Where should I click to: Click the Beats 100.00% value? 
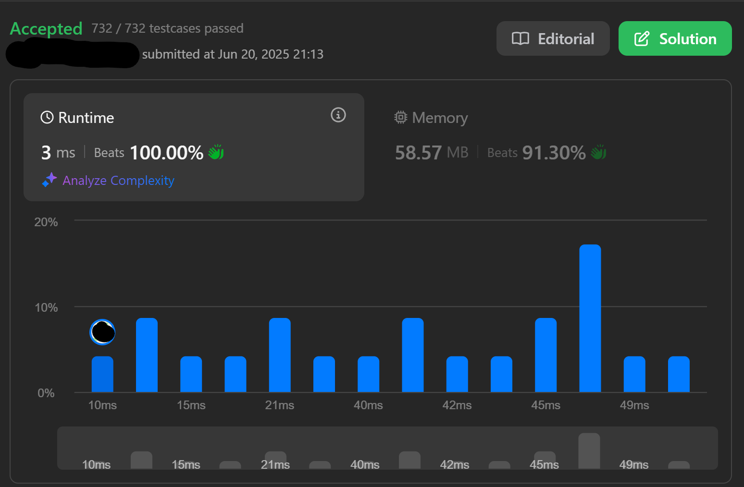149,153
